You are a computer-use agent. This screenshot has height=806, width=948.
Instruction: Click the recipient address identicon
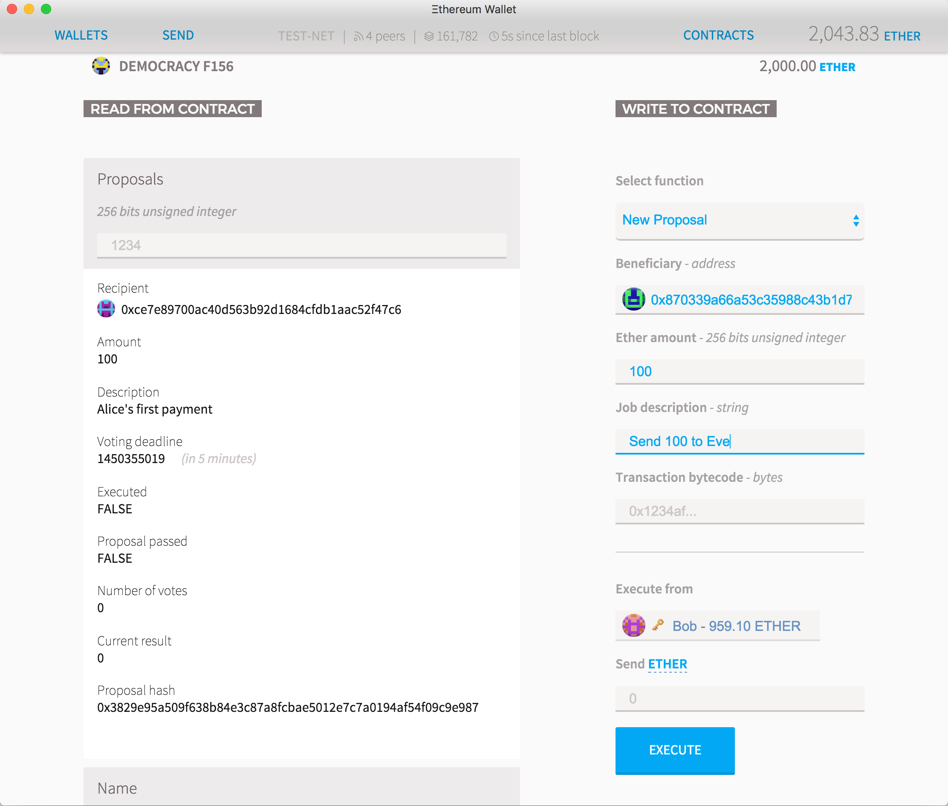(106, 309)
